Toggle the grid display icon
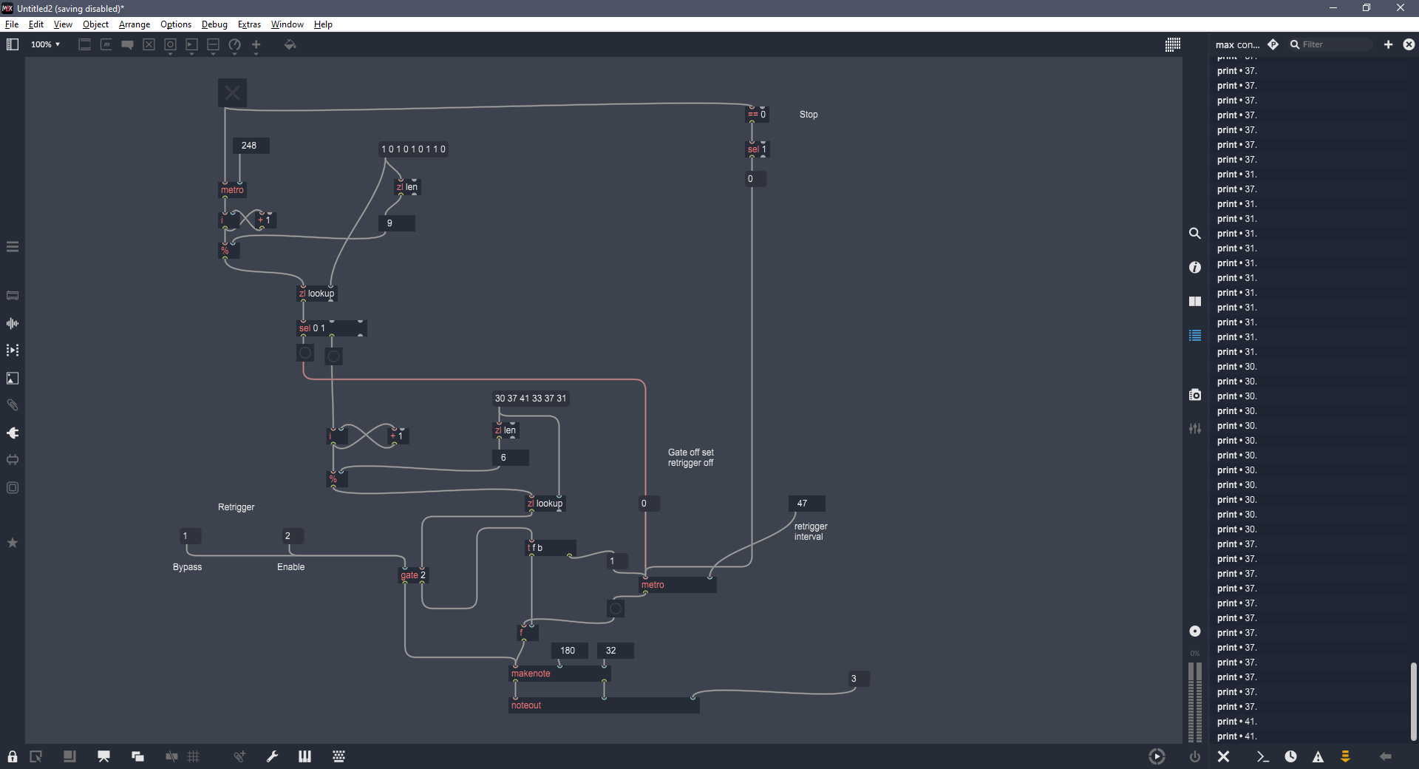 pos(194,756)
